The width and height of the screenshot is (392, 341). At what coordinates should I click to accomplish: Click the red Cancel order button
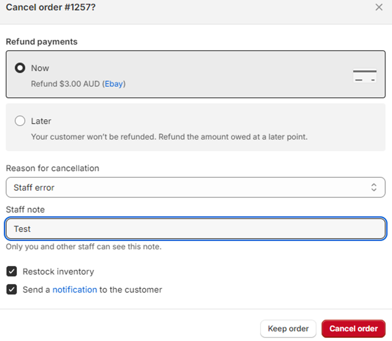tap(354, 328)
